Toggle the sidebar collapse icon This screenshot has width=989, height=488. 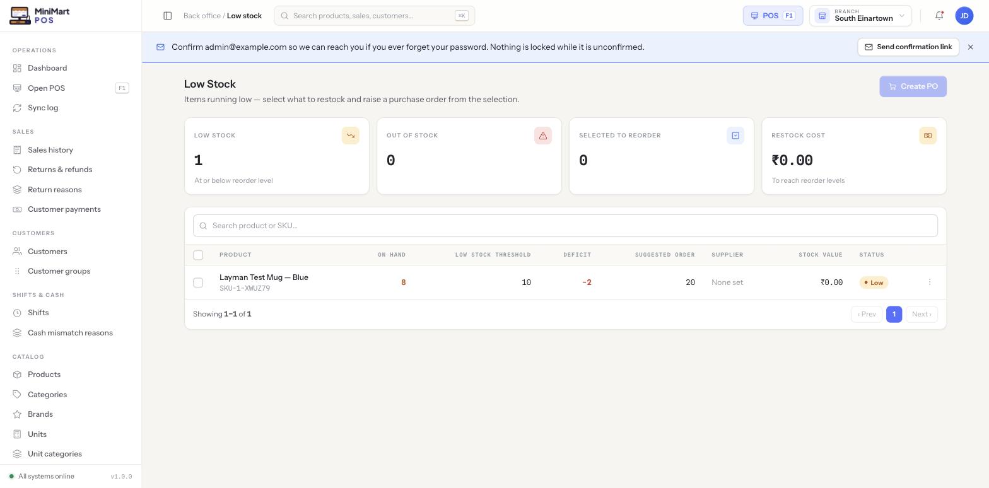[168, 16]
